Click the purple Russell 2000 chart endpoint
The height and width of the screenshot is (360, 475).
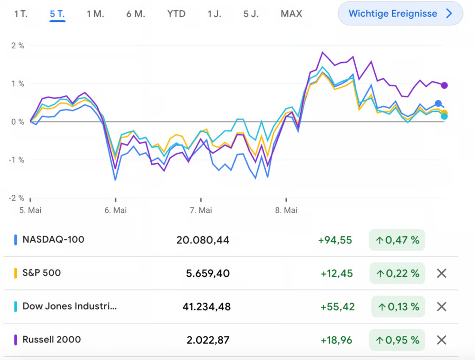tap(444, 85)
